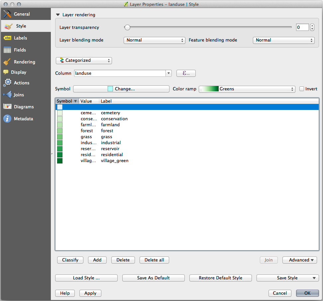Click the forest category color swatch
This screenshot has width=323, height=301.
(x=60, y=131)
